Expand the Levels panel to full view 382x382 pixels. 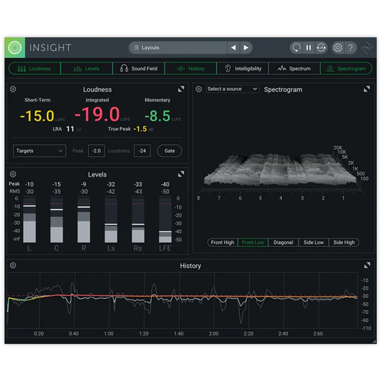(181, 174)
